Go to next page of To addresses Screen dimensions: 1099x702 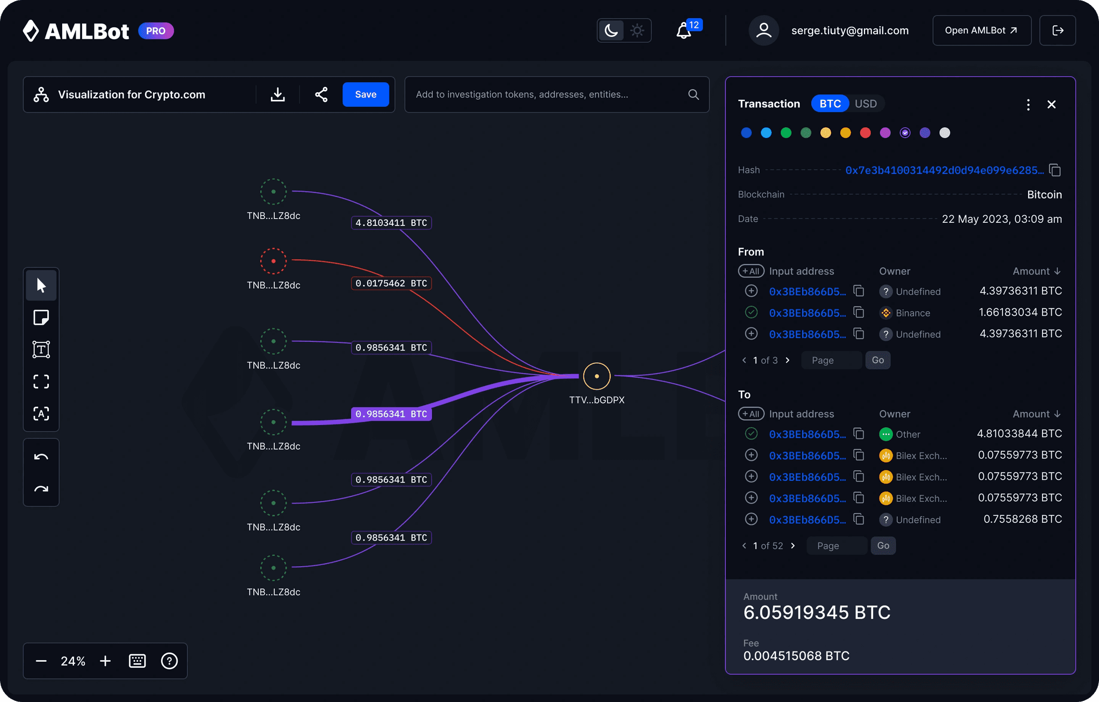tap(793, 546)
